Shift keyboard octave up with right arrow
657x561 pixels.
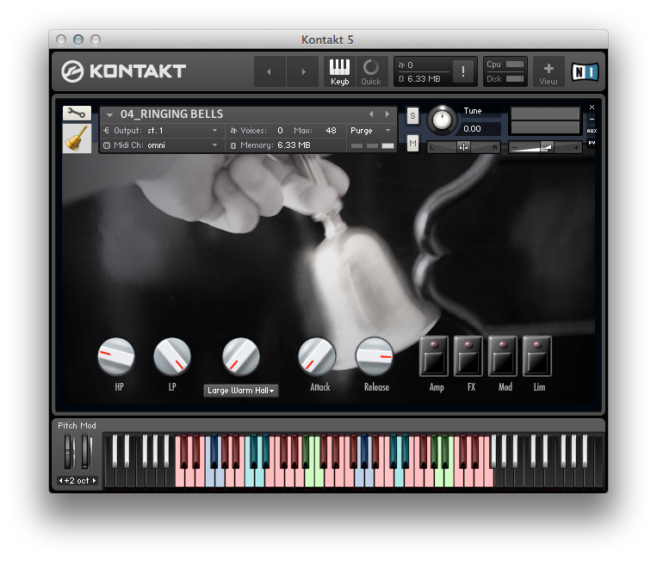click(x=94, y=481)
